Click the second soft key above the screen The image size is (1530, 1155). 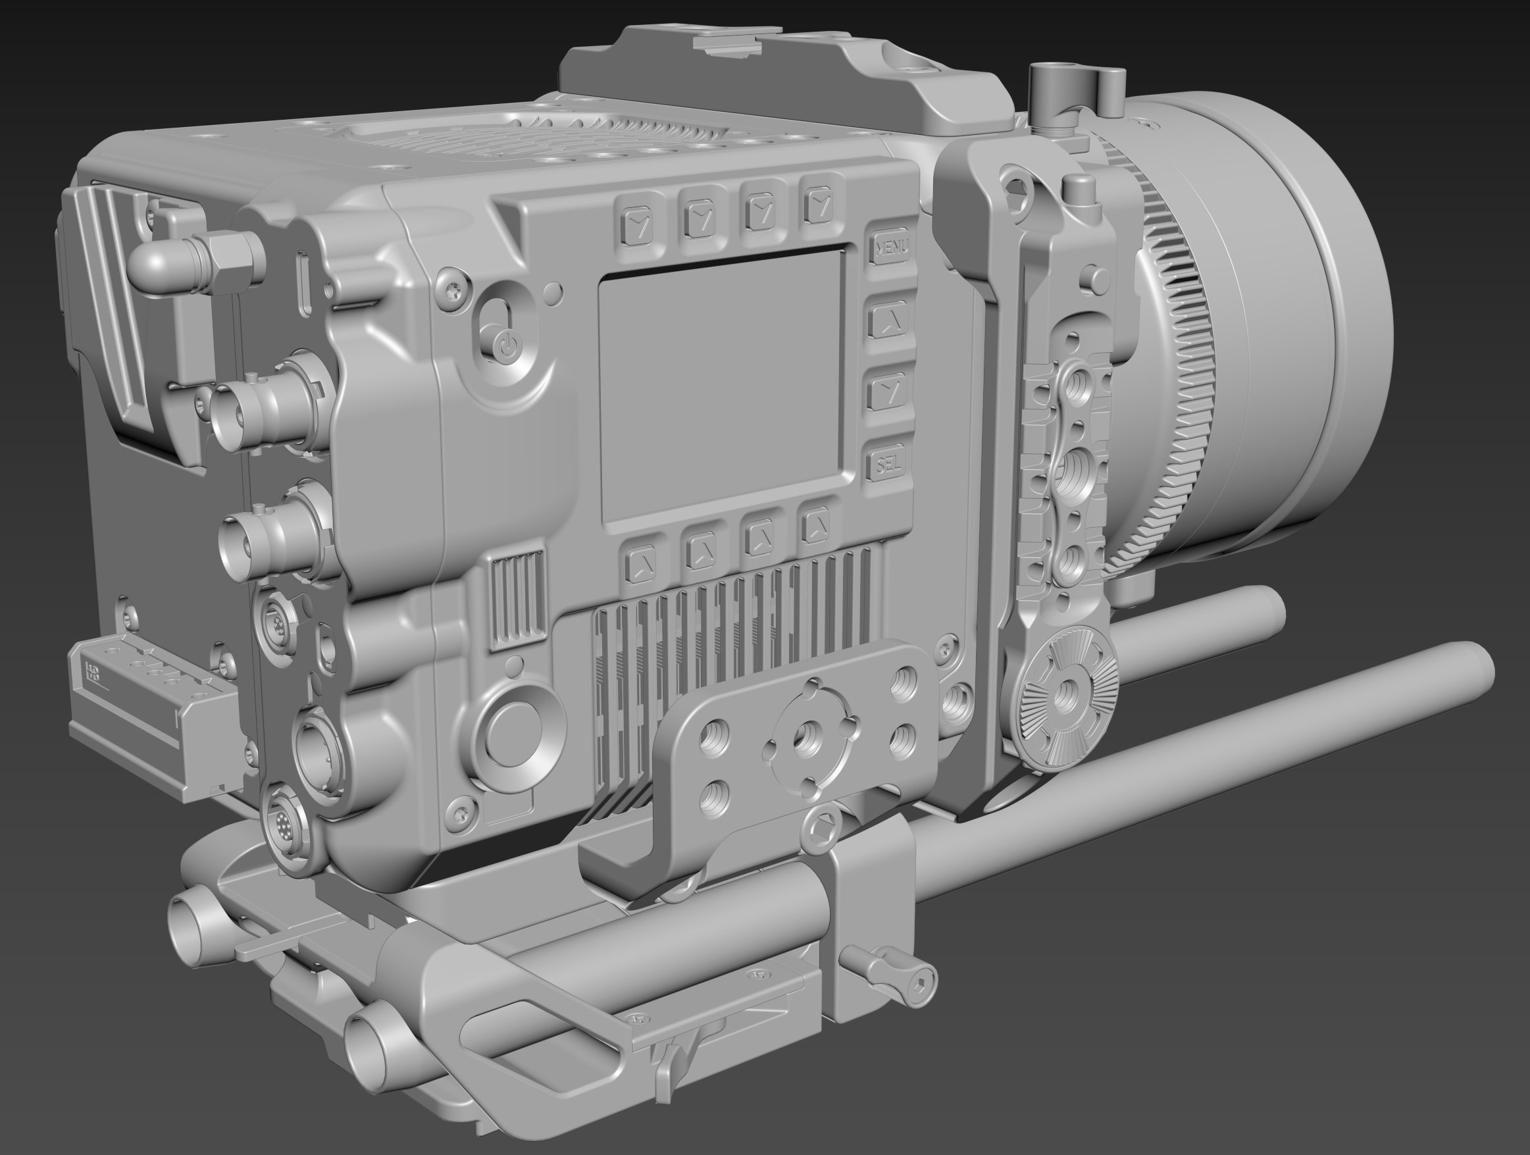700,218
